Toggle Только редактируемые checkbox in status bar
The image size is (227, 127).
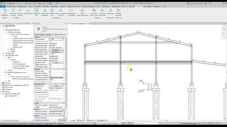pyautogui.click(x=180, y=123)
